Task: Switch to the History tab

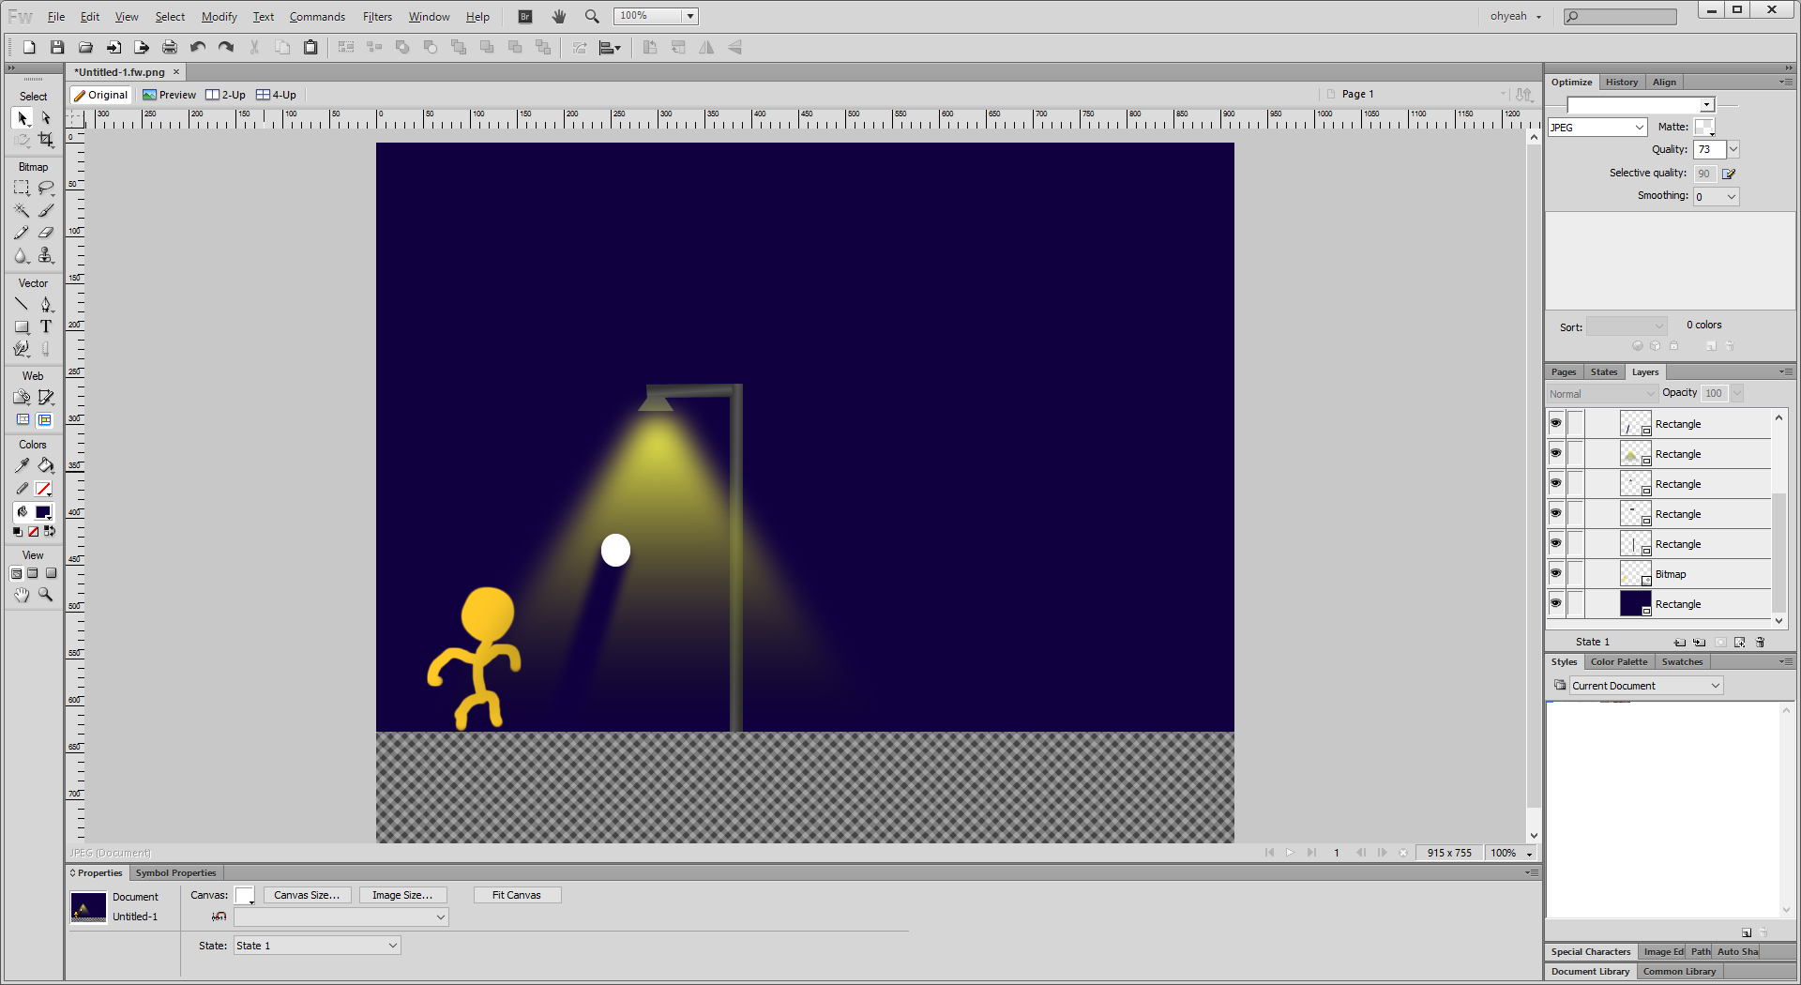Action: (1622, 83)
